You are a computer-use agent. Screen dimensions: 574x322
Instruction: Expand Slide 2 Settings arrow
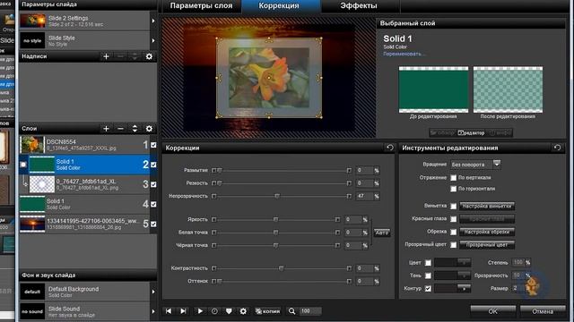click(153, 21)
